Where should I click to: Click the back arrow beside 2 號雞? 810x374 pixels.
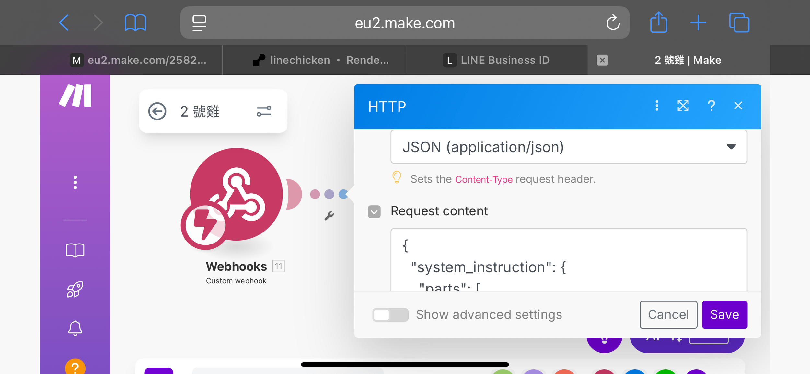157,111
